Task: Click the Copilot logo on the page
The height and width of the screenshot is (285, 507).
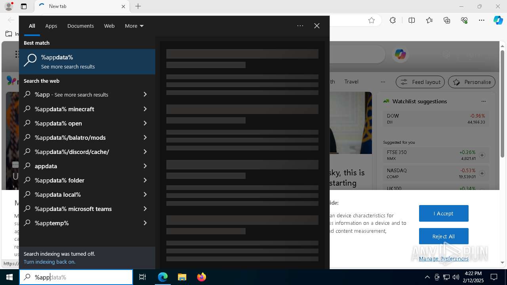Action: 400,55
